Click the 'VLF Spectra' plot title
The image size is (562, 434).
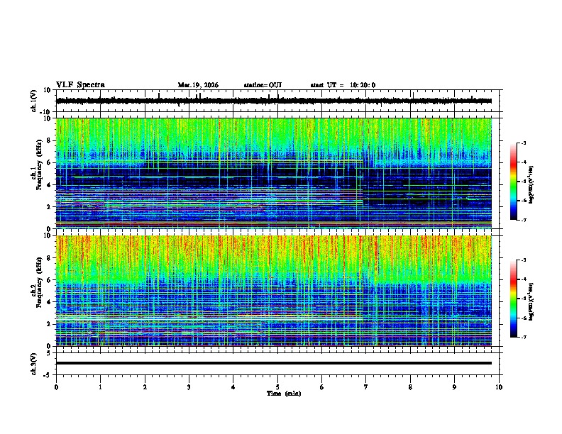(x=80, y=85)
